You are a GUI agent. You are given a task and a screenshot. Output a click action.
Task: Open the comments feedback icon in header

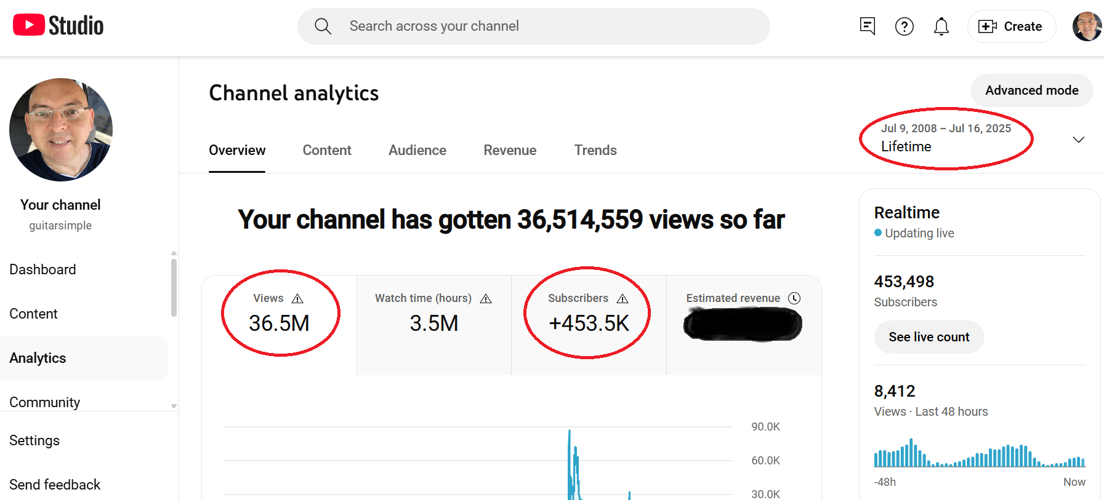(867, 26)
